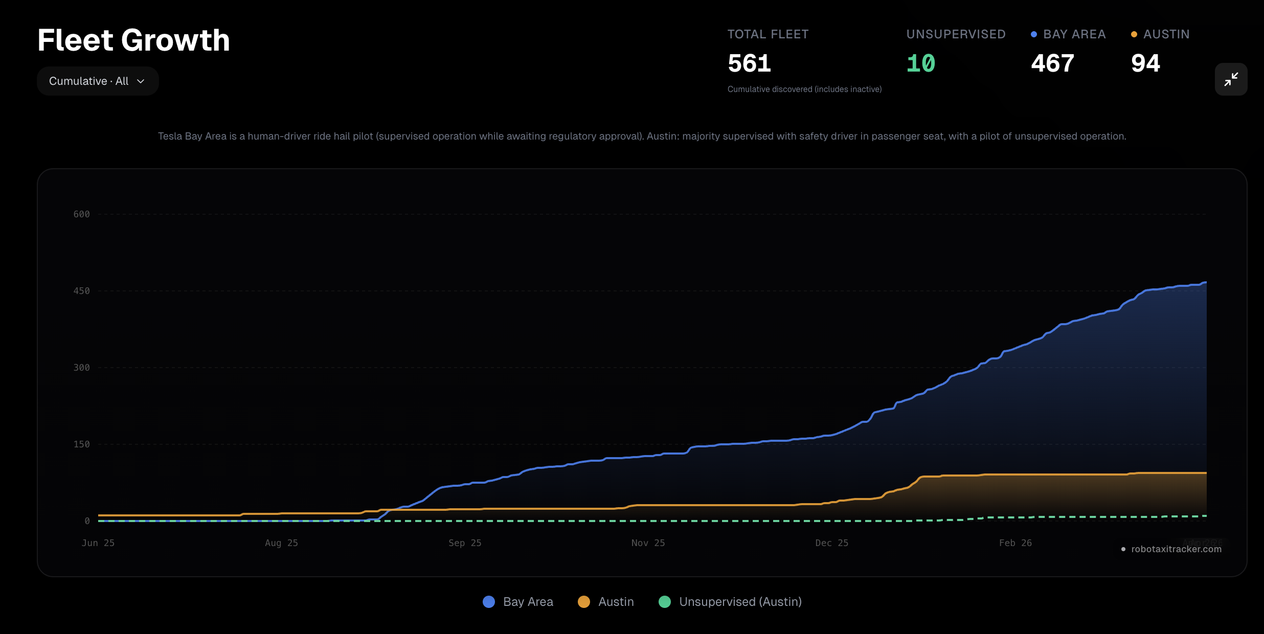The height and width of the screenshot is (634, 1264).
Task: Click the blue Bay Area legend dot
Action: 489,602
